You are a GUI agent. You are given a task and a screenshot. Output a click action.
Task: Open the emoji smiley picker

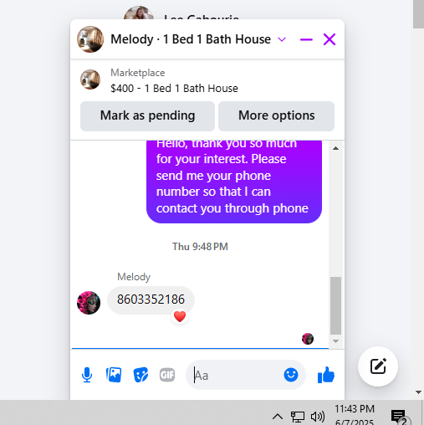291,375
